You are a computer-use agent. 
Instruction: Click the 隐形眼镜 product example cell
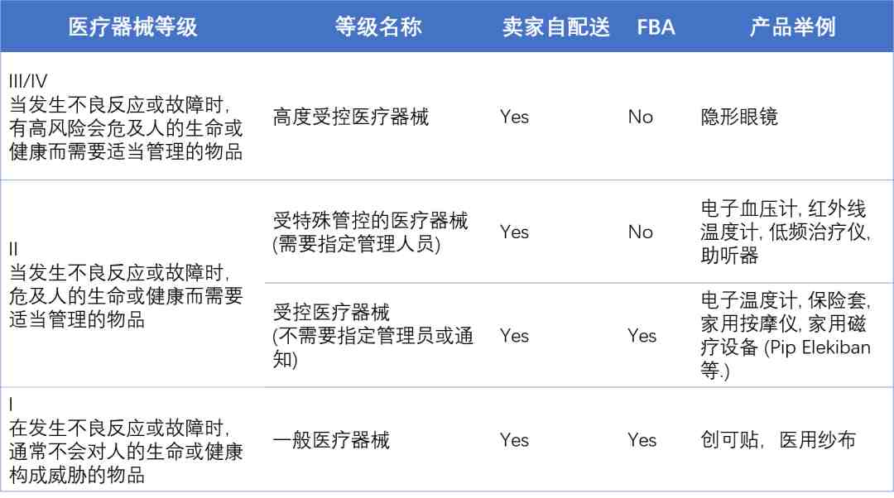coord(739,117)
